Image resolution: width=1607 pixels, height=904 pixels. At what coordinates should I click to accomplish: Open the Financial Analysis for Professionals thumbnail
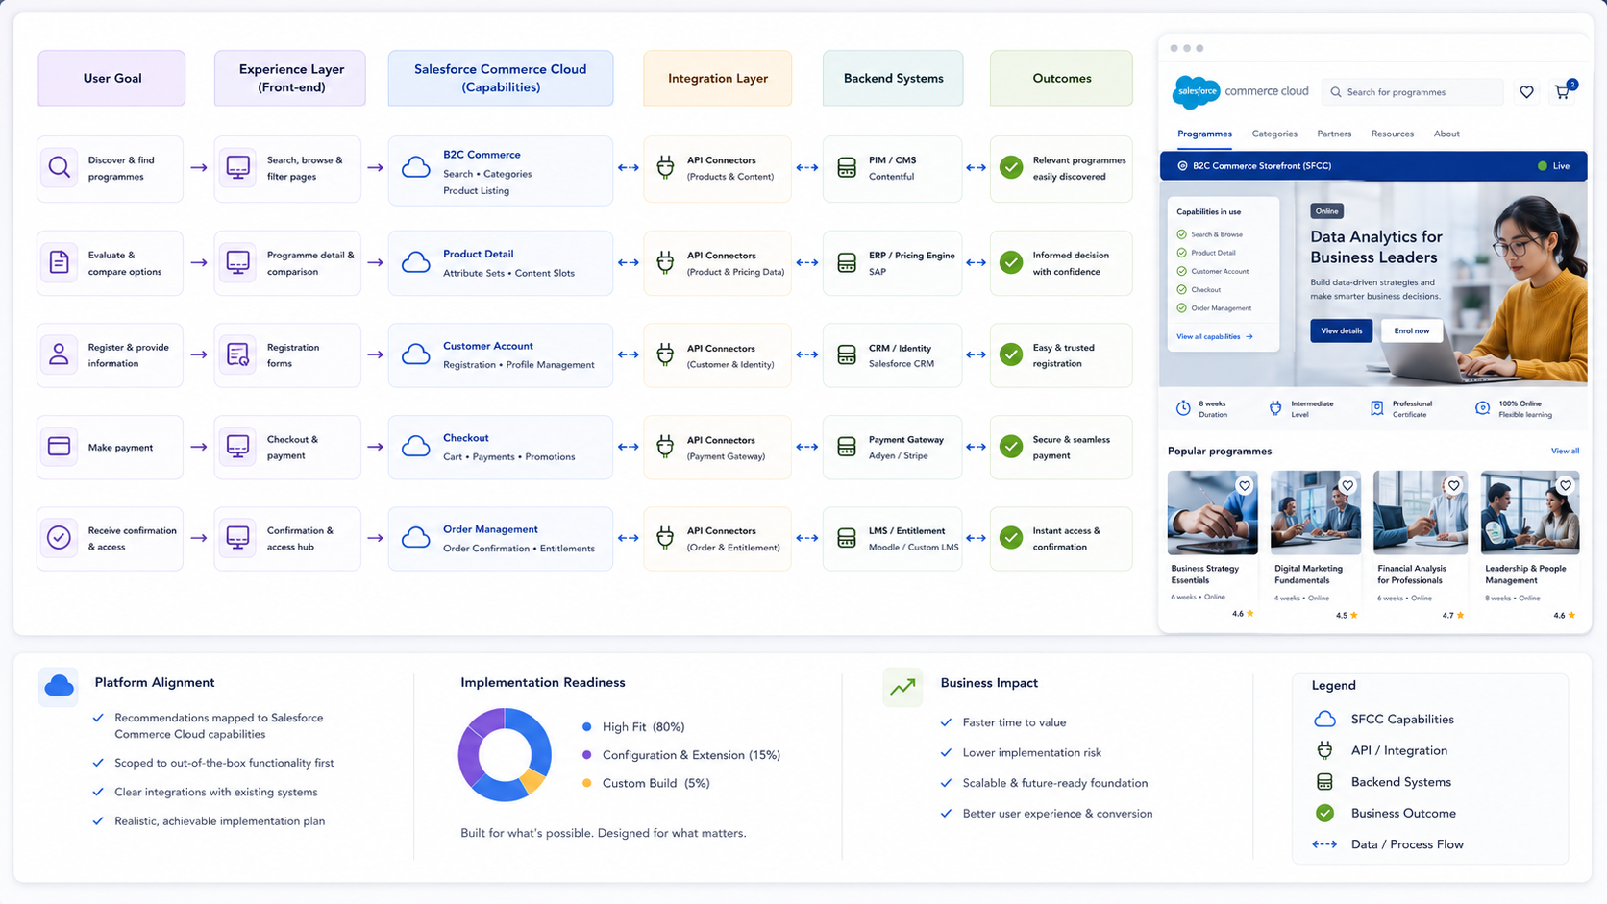pos(1421,512)
